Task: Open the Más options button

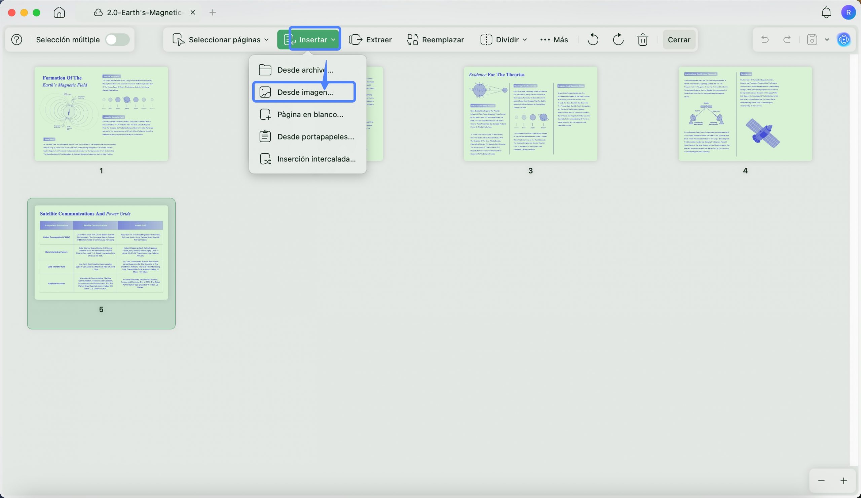Action: coord(554,40)
